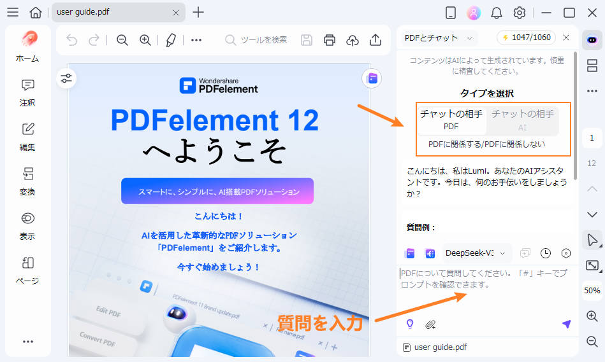
Task: Open the ホーム tool in sidebar
Action: pyautogui.click(x=27, y=46)
